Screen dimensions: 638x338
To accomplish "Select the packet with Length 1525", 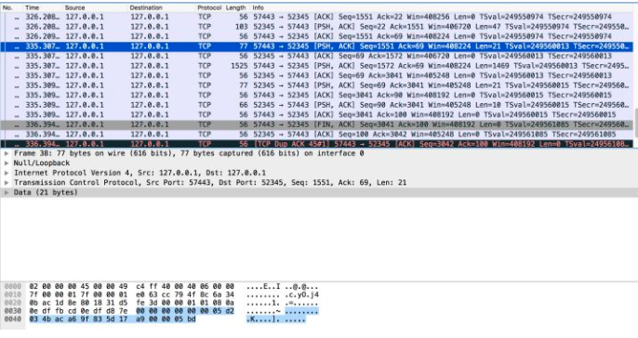I will pos(317,66).
